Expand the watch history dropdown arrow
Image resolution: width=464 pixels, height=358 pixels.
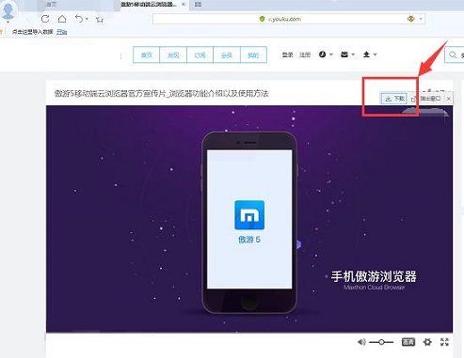331,54
